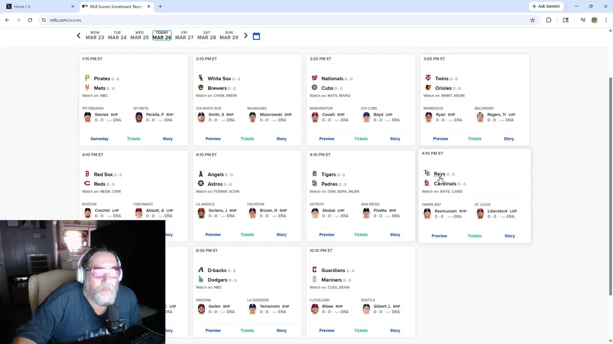Click the D-backs team logo
The height and width of the screenshot is (344, 613).
click(x=201, y=270)
